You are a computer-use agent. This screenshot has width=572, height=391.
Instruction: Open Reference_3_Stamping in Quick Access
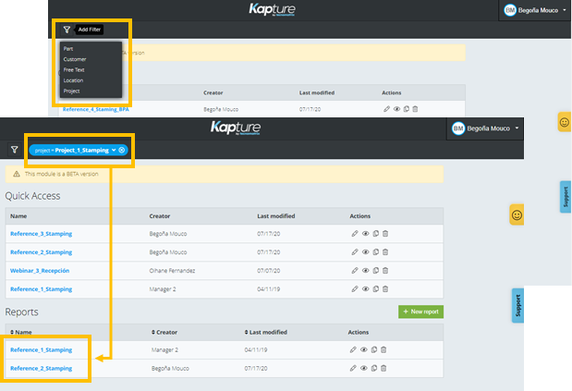[42, 234]
